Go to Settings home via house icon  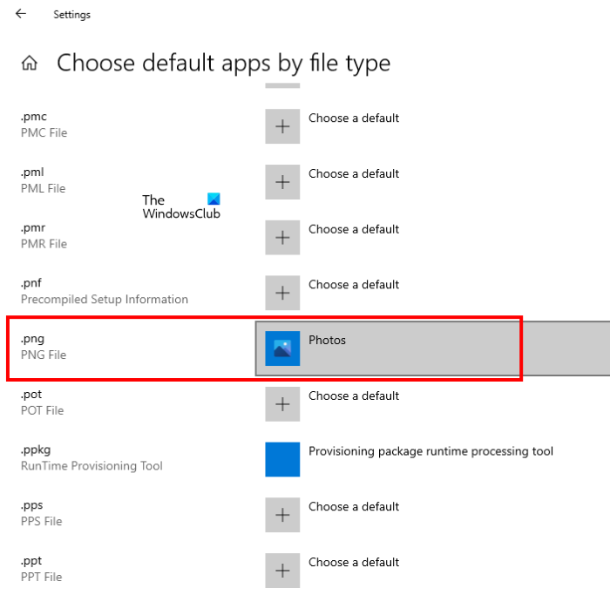(30, 63)
